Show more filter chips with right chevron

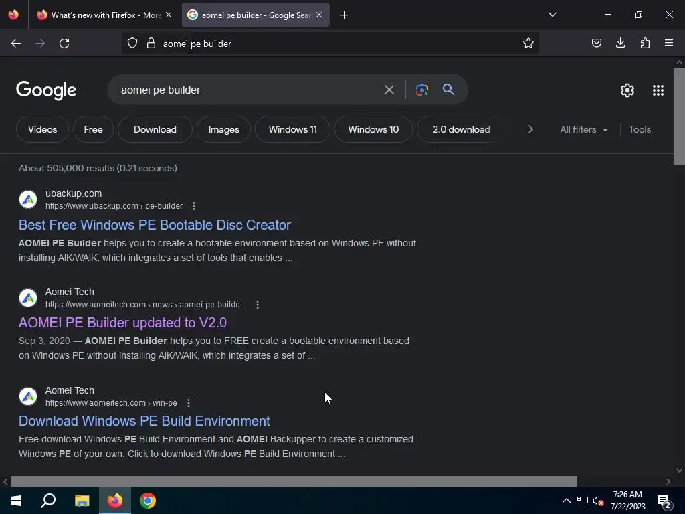pos(530,129)
